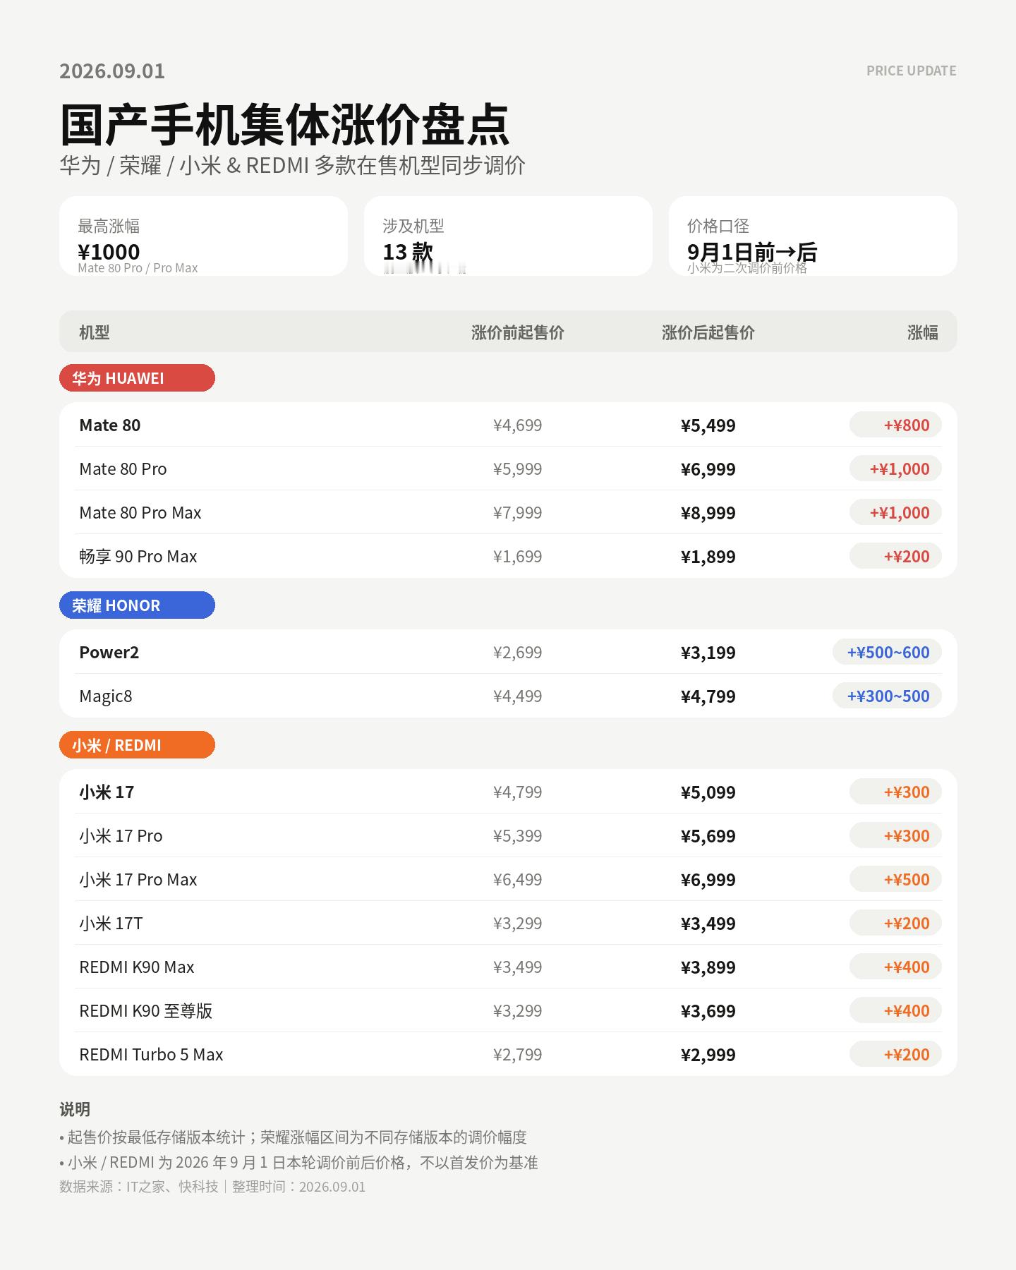
Task: Click the 价格口径 summary card
Action: point(813,236)
